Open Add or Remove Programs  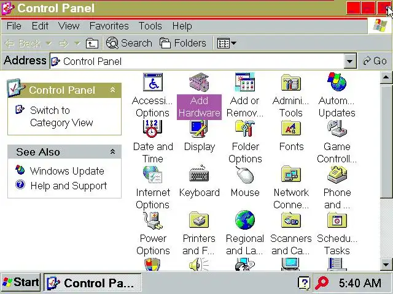245,96
